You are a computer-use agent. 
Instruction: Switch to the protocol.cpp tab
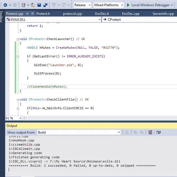73,14
